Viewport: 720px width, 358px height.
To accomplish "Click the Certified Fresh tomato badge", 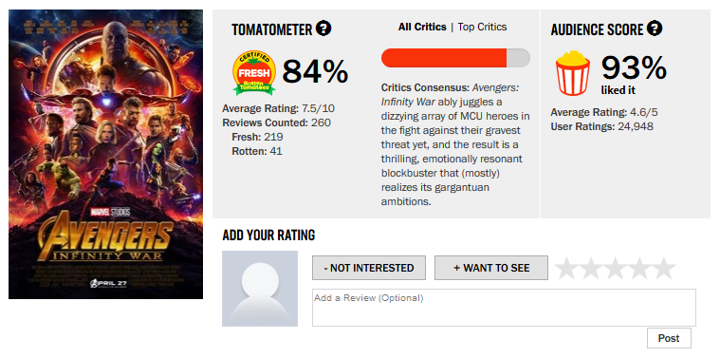I will click(254, 72).
